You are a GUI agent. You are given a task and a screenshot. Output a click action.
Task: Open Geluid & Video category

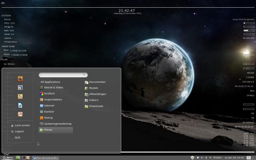tap(52, 88)
